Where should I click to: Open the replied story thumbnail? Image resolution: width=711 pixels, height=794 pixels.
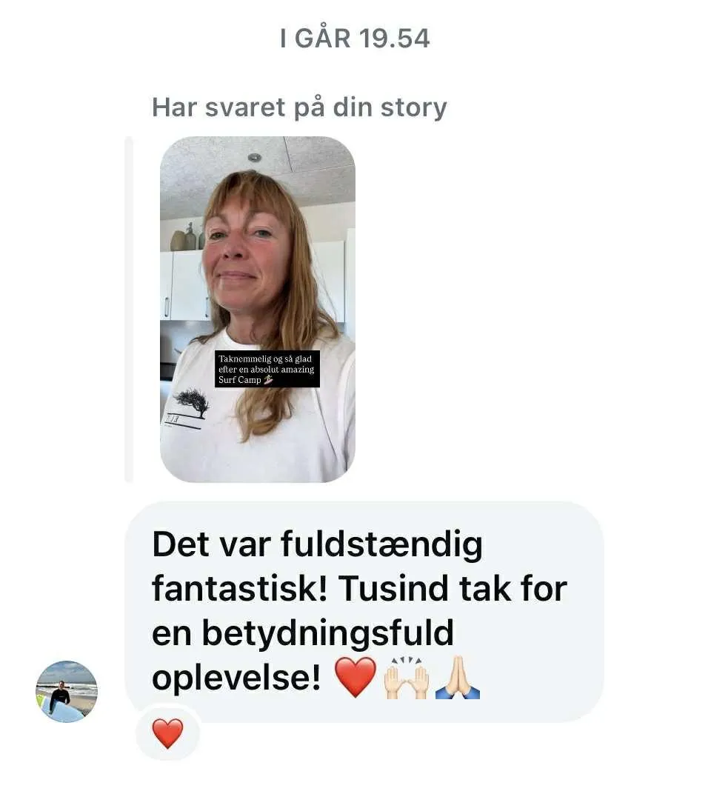click(258, 309)
